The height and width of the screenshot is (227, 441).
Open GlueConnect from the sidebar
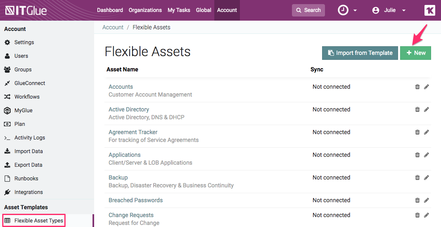pyautogui.click(x=30, y=83)
